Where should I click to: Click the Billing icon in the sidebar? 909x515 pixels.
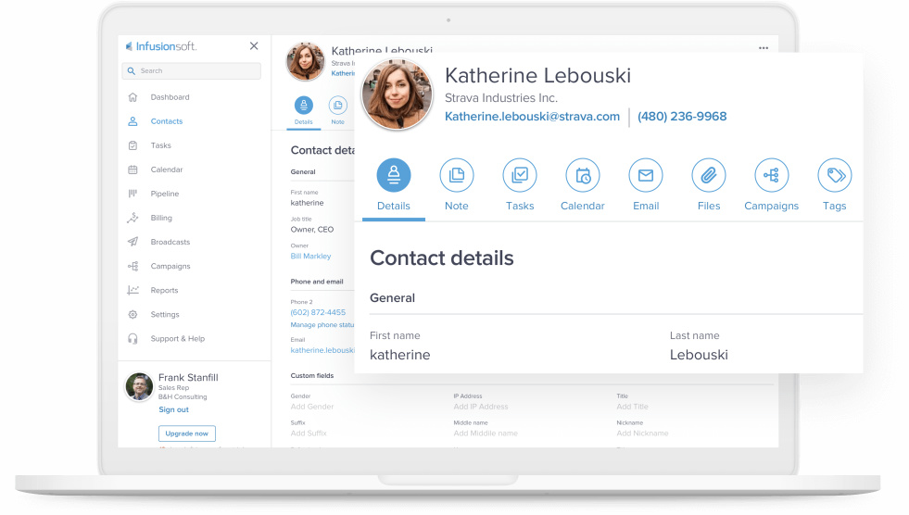click(133, 218)
